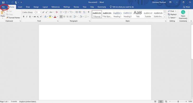Sort the selected text

(84, 12)
